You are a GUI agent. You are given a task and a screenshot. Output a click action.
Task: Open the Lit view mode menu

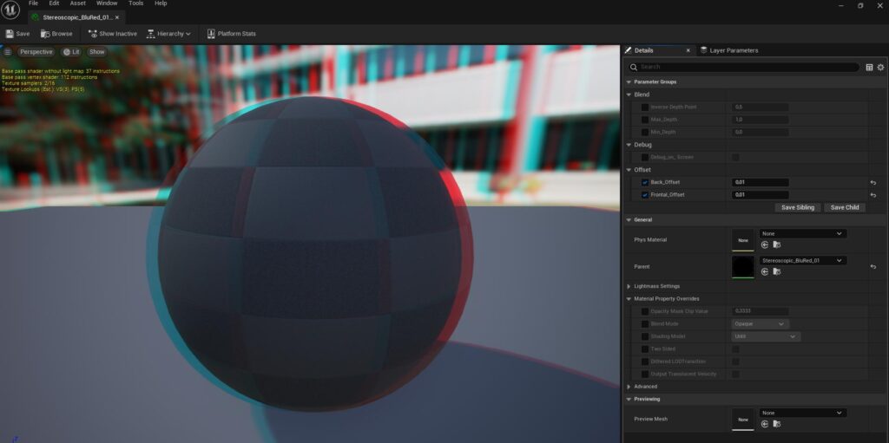[x=71, y=51]
